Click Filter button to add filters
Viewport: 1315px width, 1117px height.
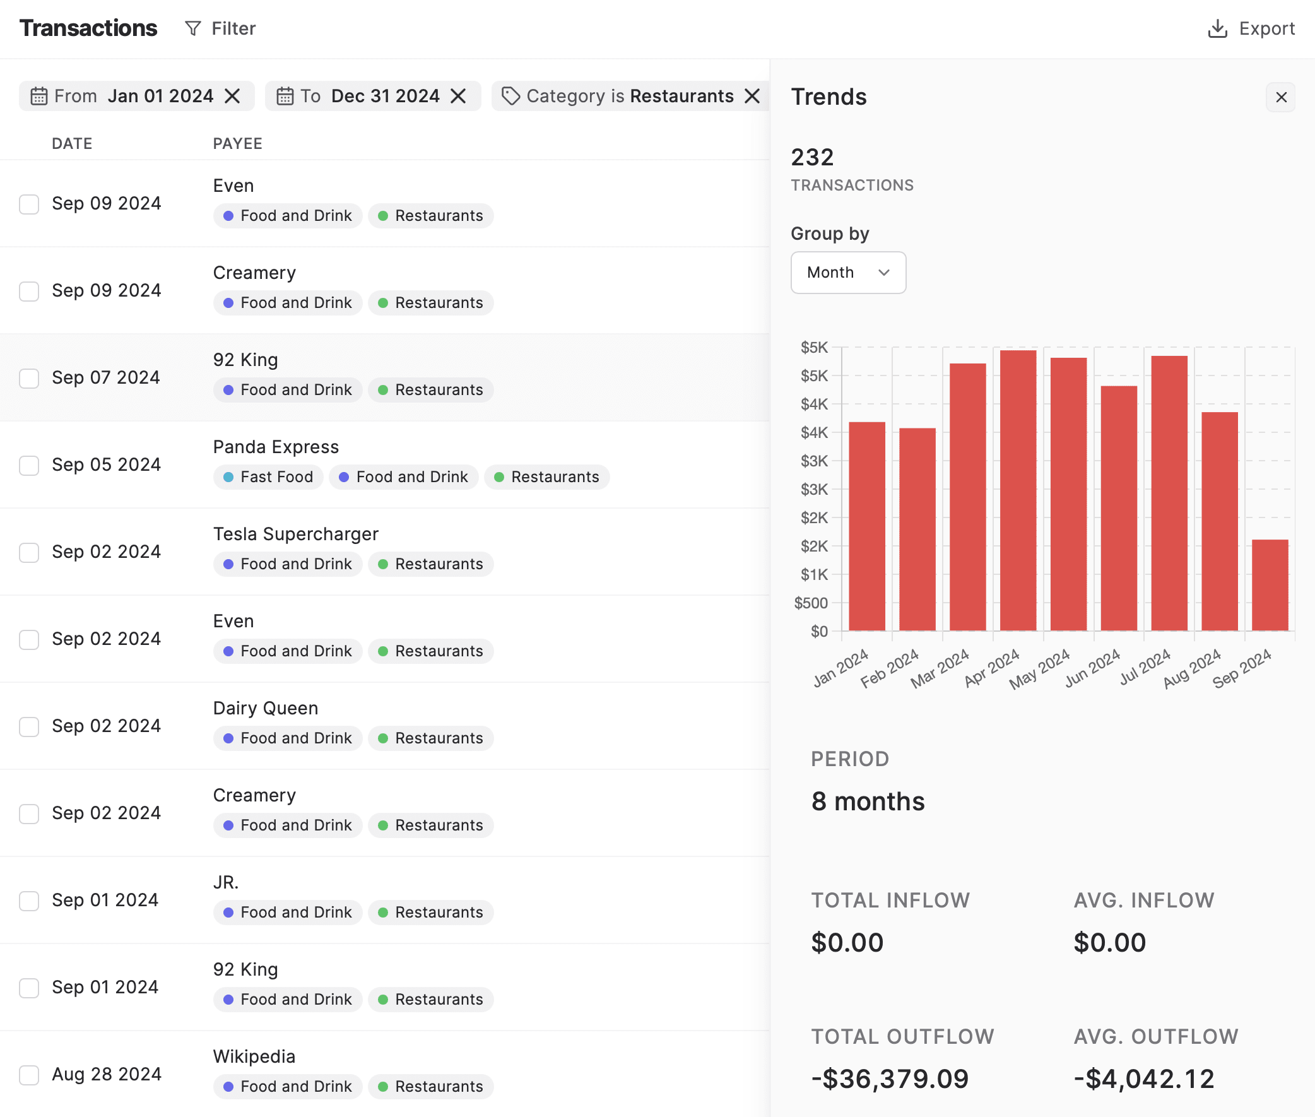click(x=220, y=28)
